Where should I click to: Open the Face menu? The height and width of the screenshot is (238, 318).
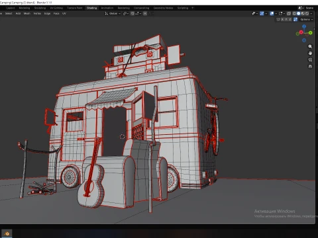click(x=56, y=13)
